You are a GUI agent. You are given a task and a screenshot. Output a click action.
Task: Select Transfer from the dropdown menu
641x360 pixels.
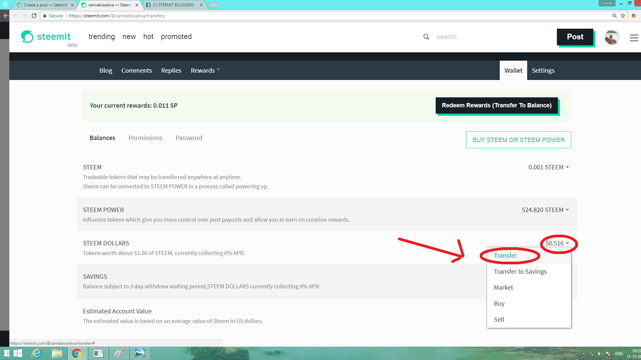[x=505, y=256]
